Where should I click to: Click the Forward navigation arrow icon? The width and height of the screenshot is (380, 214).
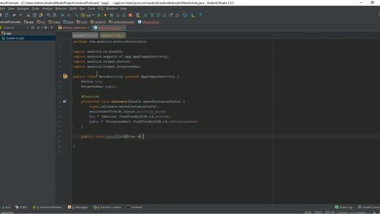[x=69, y=15]
